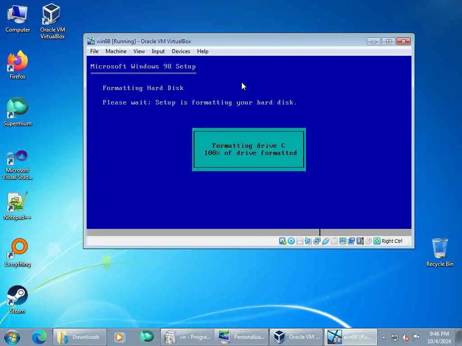The width and height of the screenshot is (462, 346).
Task: Click the USB devices indicator icon
Action: pos(325,241)
